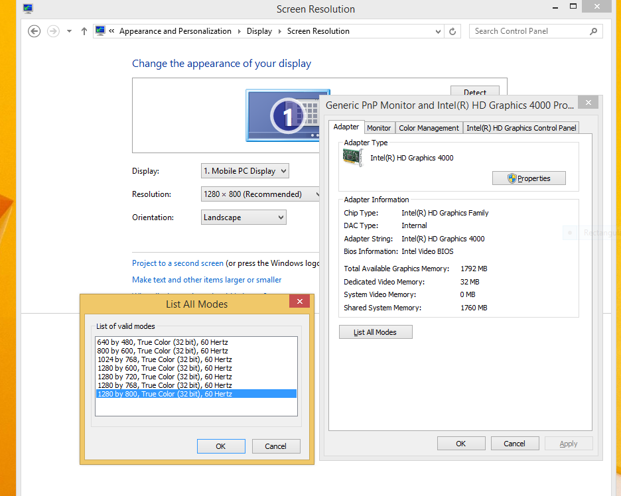Expand the address bar history dropdown
This screenshot has width=621, height=496.
pos(438,31)
